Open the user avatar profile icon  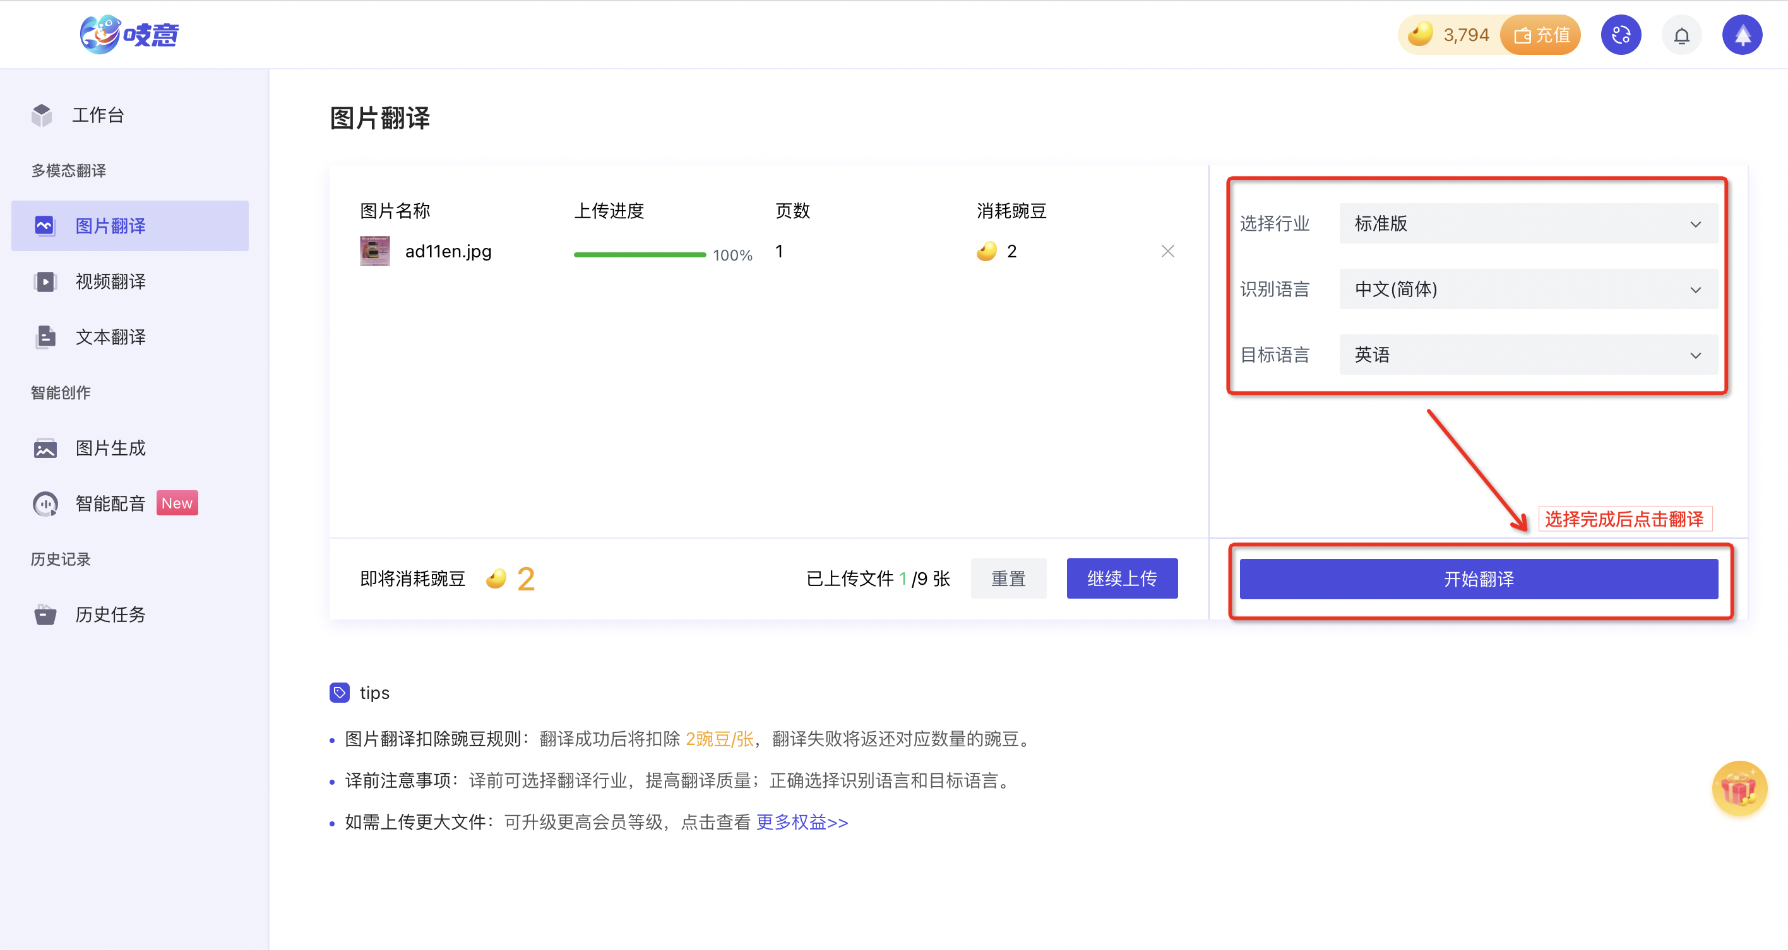coord(1741,35)
